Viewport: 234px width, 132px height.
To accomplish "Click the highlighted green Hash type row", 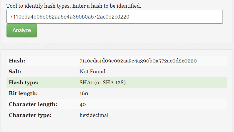I will (x=177, y=82).
